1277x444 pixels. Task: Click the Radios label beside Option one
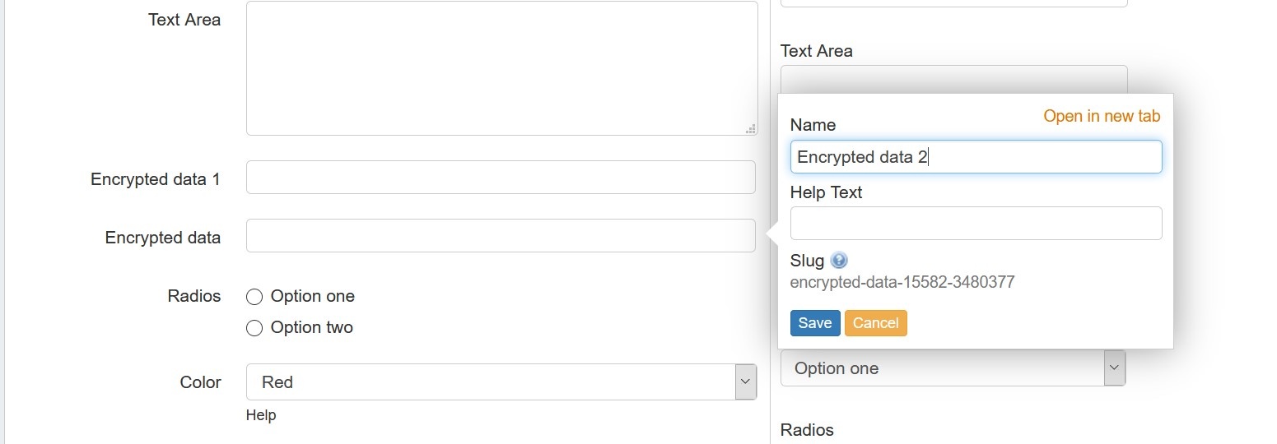tap(193, 296)
